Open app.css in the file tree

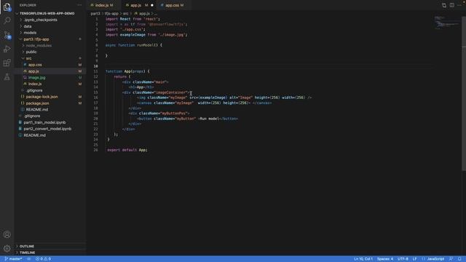click(35, 65)
